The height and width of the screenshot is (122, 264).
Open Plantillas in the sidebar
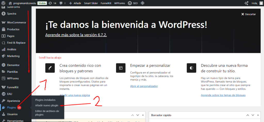[12, 72]
